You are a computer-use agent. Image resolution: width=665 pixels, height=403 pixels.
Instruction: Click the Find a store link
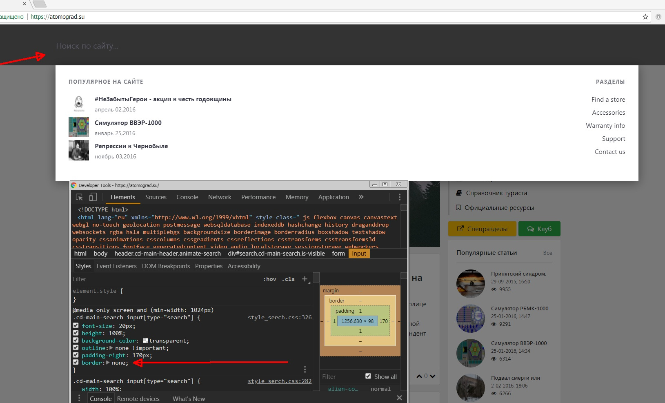click(x=608, y=99)
